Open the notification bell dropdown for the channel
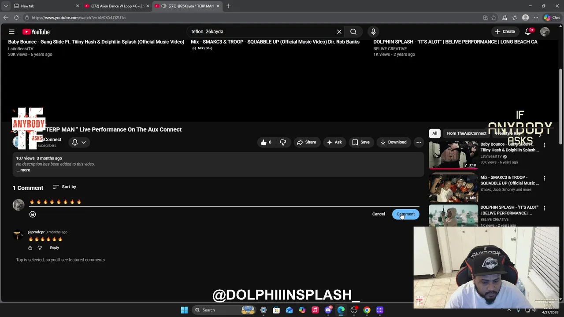Image resolution: width=564 pixels, height=317 pixels. (x=79, y=142)
